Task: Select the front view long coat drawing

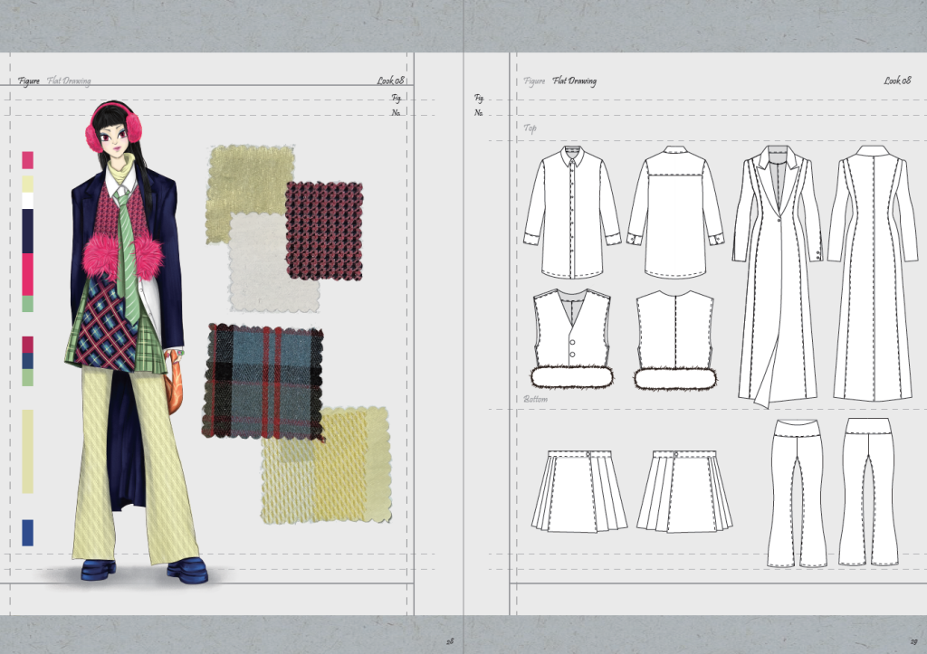Action: point(776,273)
